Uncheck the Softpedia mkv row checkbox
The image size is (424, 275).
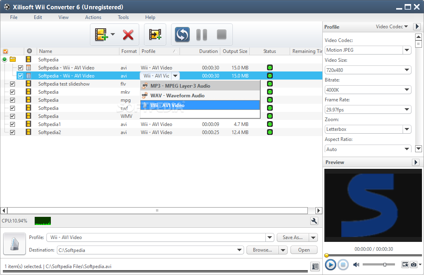(13, 92)
